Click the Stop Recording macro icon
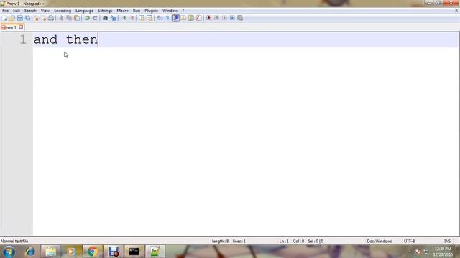 216,18
